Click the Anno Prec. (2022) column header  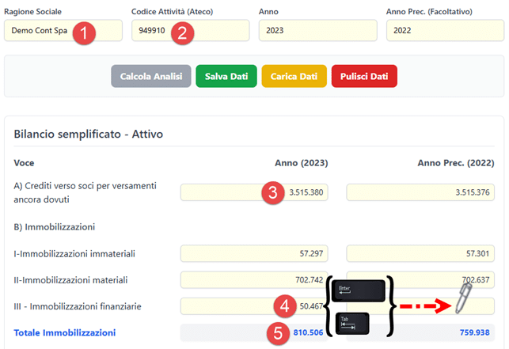(456, 163)
